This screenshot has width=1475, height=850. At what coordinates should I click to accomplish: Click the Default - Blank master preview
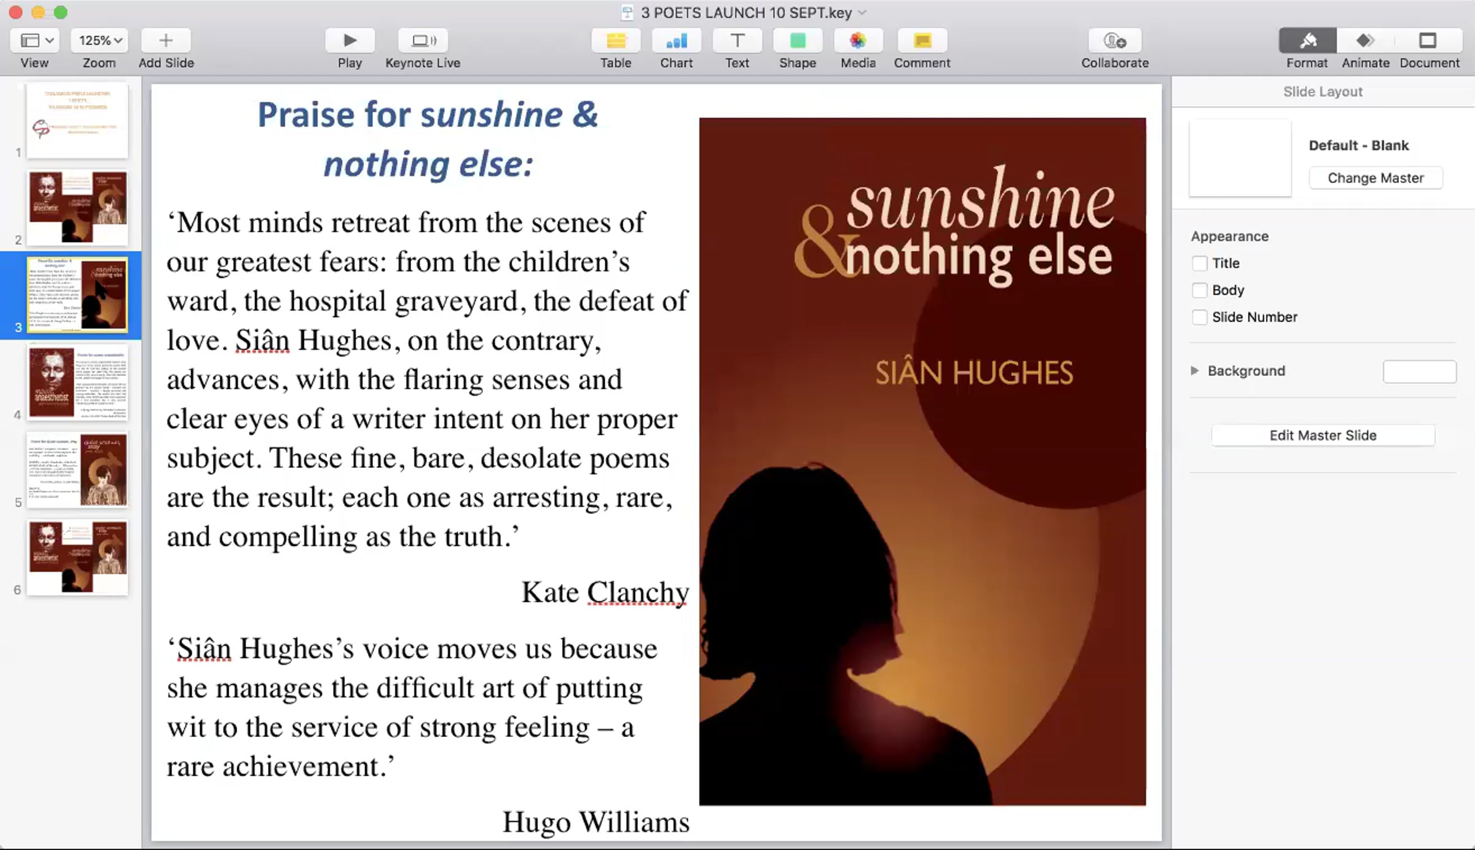click(x=1240, y=158)
